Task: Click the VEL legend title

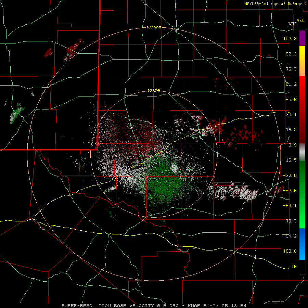Action: point(300,21)
